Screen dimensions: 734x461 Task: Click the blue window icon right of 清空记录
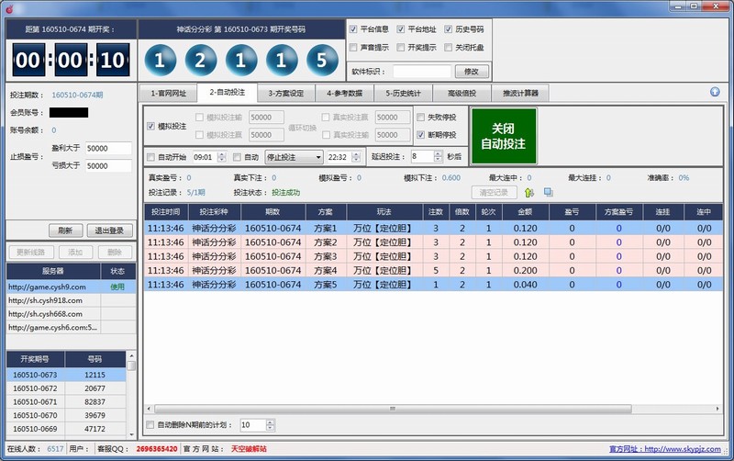click(548, 192)
